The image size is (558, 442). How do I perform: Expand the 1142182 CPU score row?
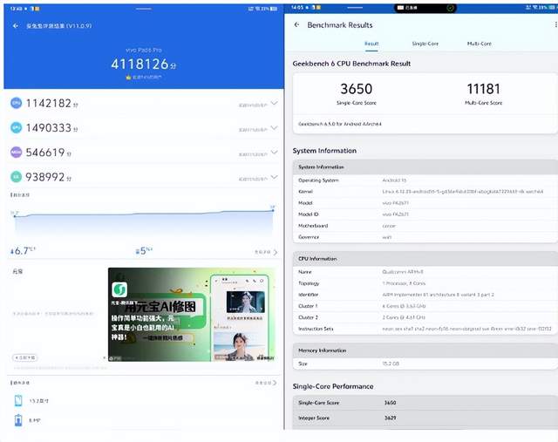274,103
